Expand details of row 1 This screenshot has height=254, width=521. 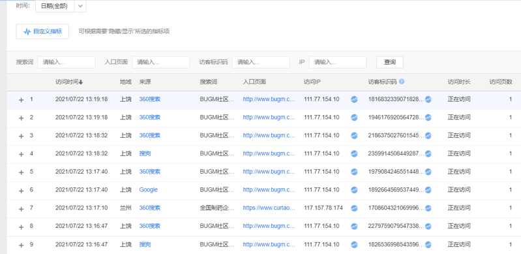22,99
